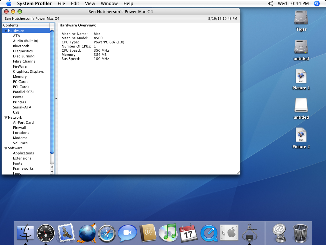Open System Preferences in Dock
Screen dimensions: 326x245
[x=229, y=233]
